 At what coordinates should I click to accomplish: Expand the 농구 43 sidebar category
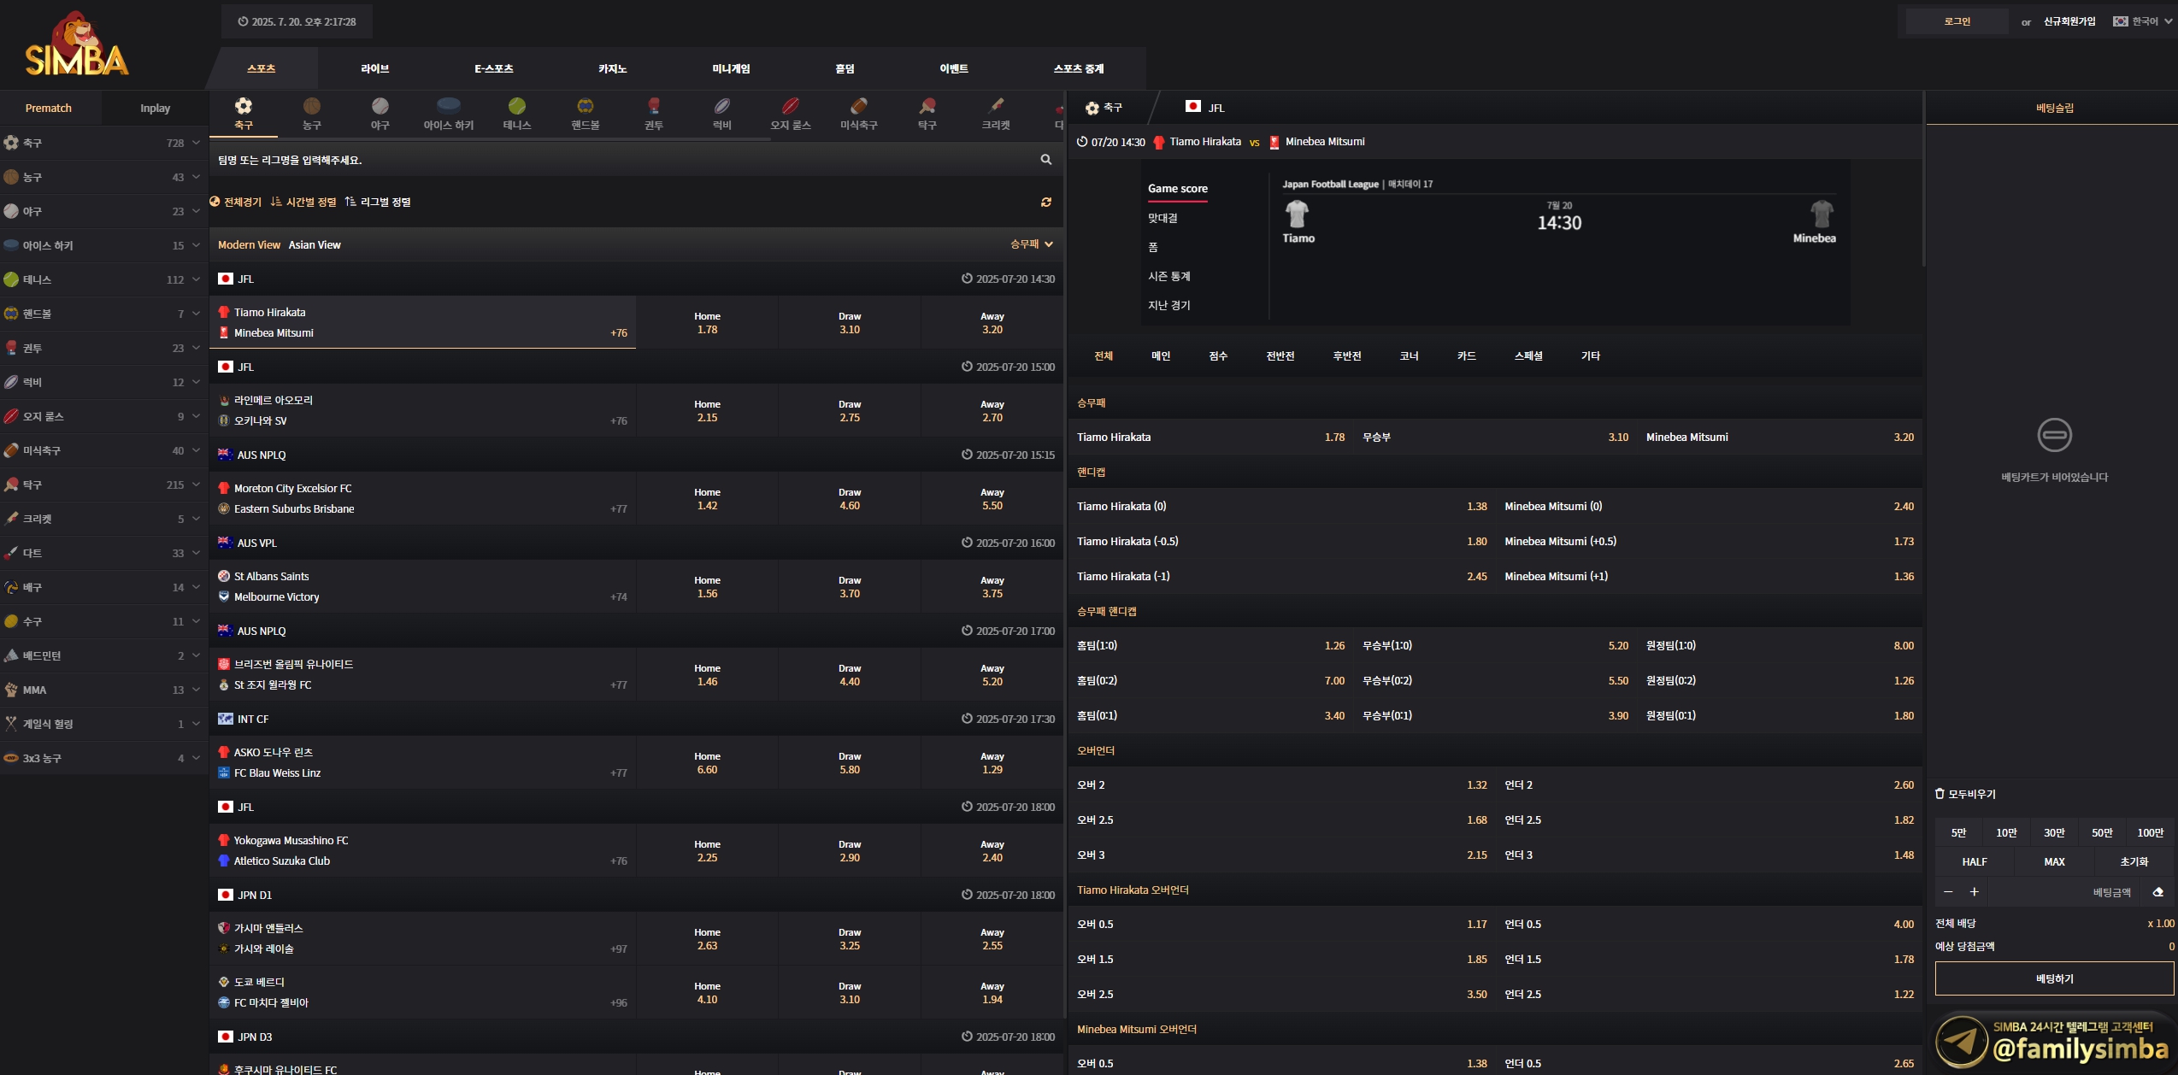[103, 177]
